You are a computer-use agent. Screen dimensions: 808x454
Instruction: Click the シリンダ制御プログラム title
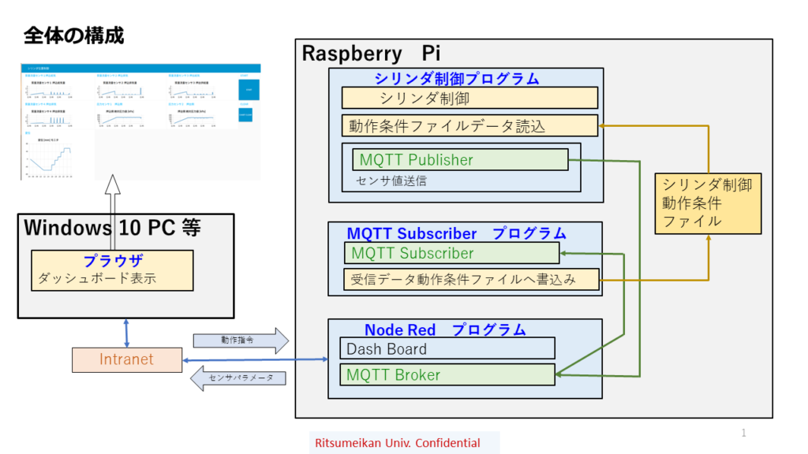pyautogui.click(x=457, y=79)
